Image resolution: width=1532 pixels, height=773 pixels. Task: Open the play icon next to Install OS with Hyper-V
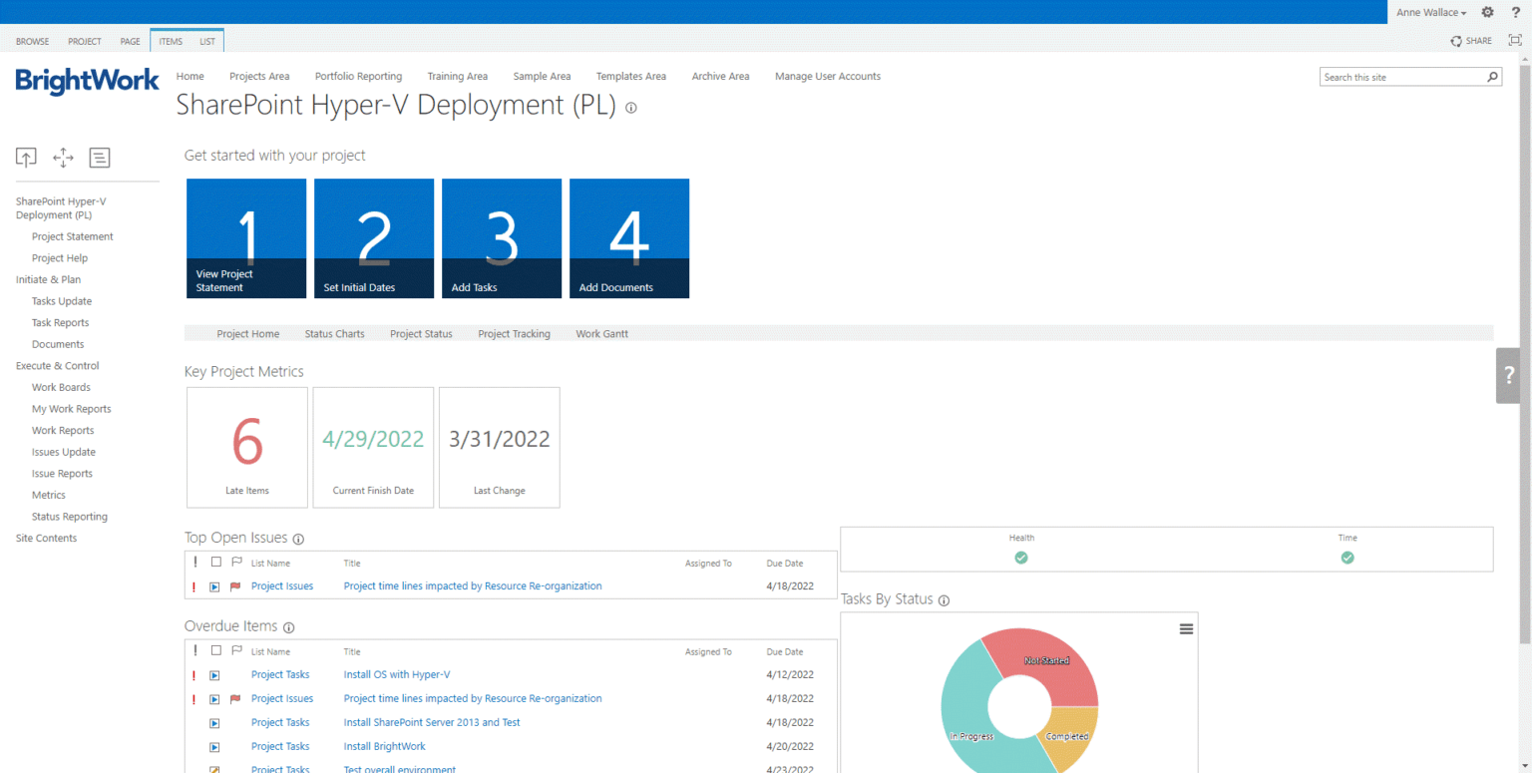click(x=214, y=675)
